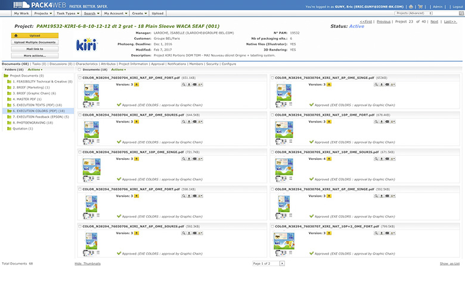The height and width of the screenshot is (286, 465).
Task: Click the PACK4WEB logo
Action: click(40, 5)
